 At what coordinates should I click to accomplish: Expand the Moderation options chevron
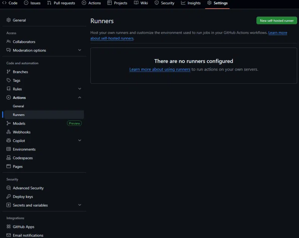[80, 50]
